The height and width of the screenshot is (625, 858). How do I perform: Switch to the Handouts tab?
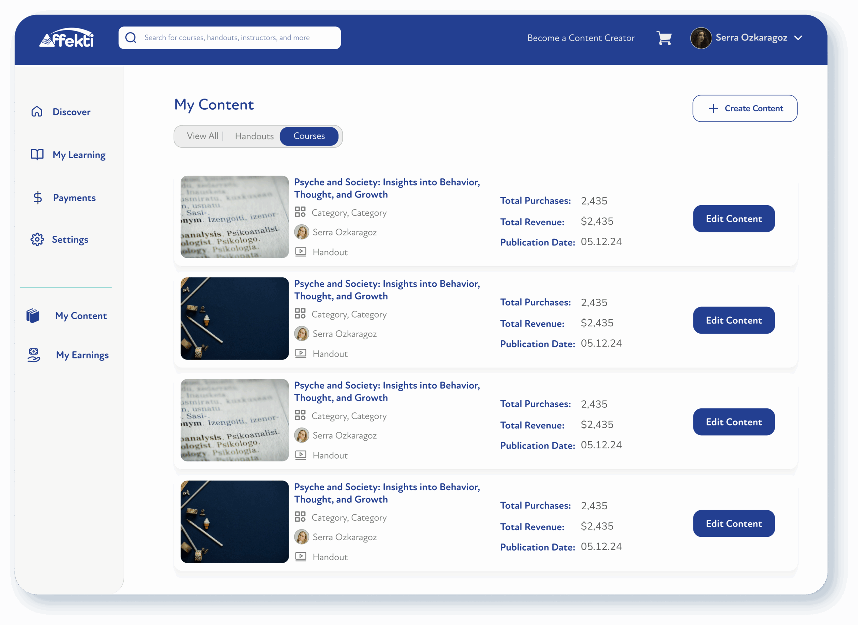(254, 136)
